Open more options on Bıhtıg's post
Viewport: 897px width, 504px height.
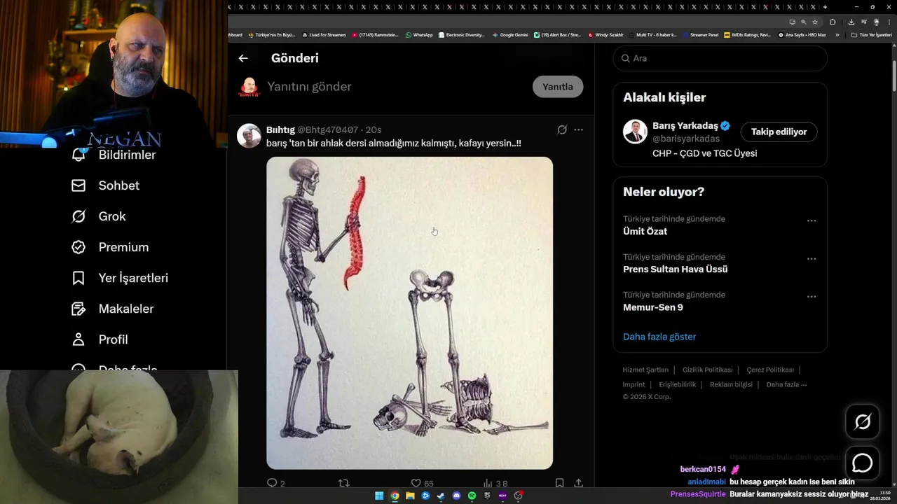coord(578,129)
